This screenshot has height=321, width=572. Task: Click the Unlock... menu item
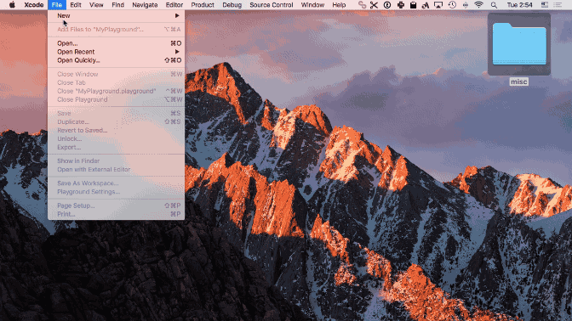coord(116,138)
